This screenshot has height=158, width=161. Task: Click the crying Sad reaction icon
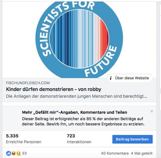pos(18,153)
